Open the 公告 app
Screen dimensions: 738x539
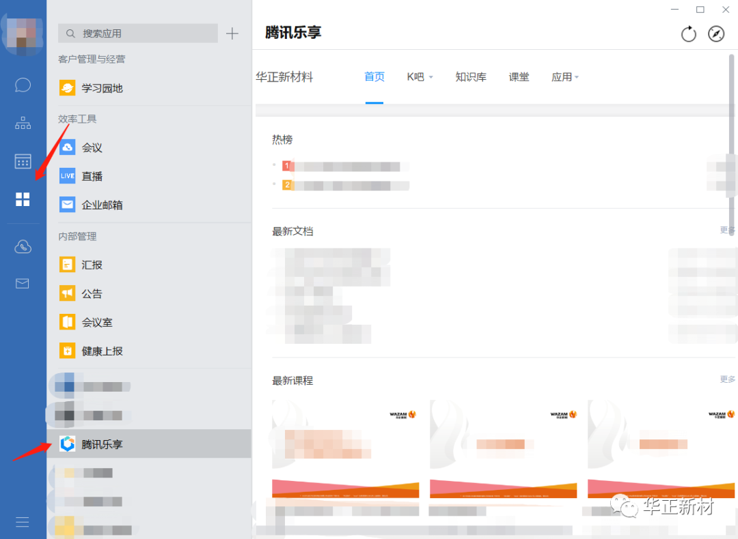[150, 293]
